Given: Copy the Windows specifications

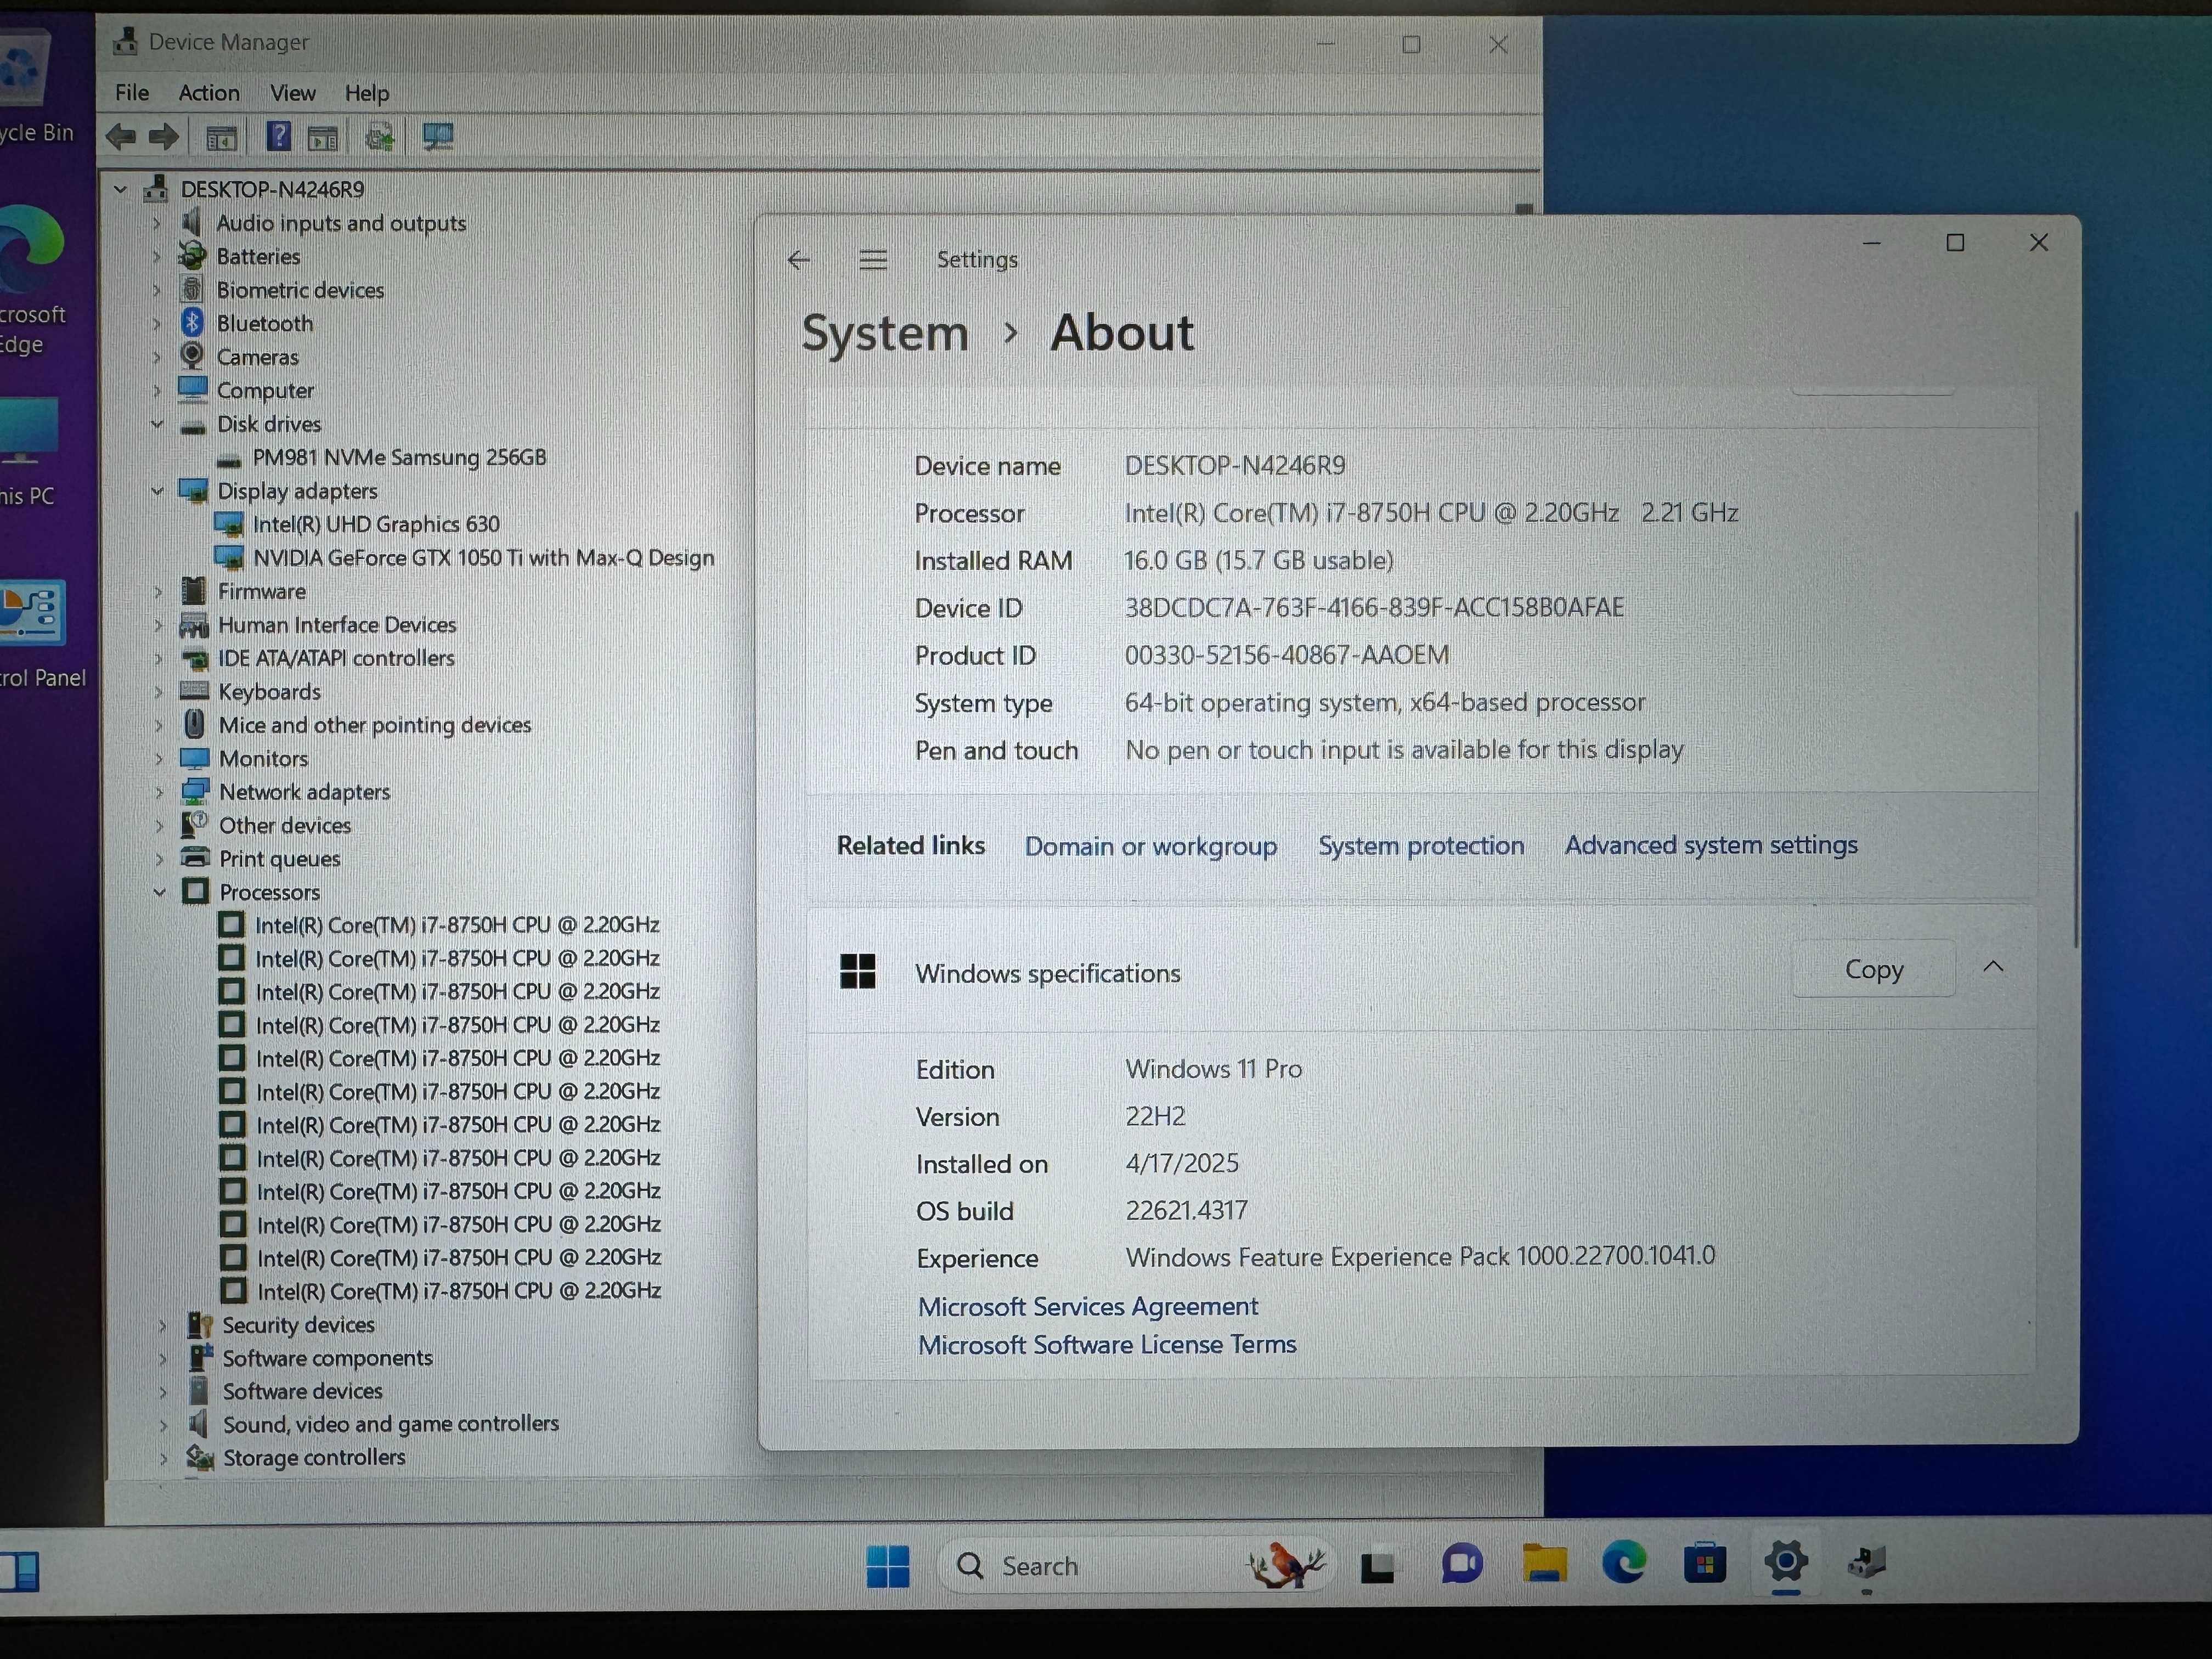Looking at the screenshot, I should coord(1873,969).
